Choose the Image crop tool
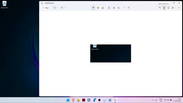Screen dimensions: 183x103 pos(119,8)
